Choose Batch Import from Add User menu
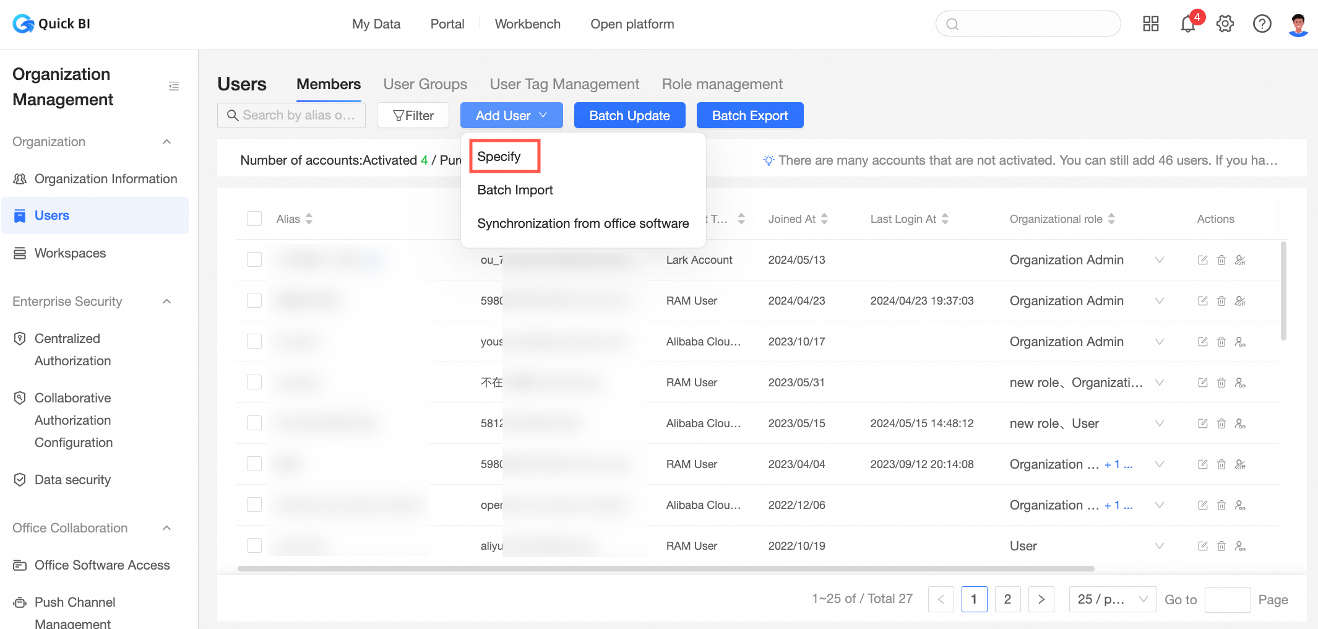This screenshot has width=1318, height=629. 515,190
